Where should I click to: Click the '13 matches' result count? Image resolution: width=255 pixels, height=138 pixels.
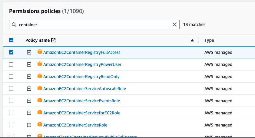point(194,25)
